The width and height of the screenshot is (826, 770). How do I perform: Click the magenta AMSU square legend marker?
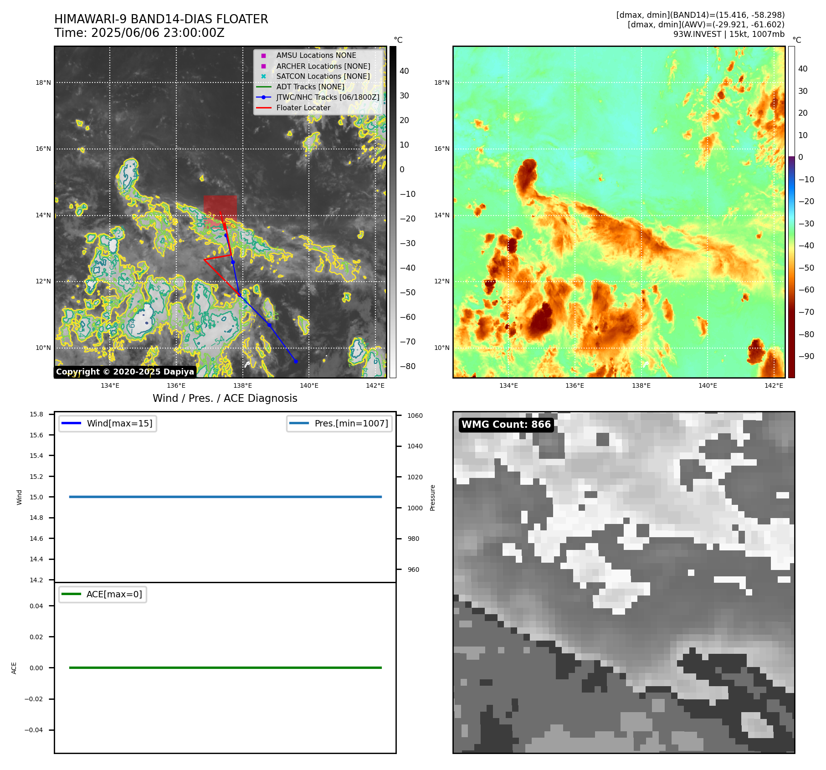[x=263, y=56]
